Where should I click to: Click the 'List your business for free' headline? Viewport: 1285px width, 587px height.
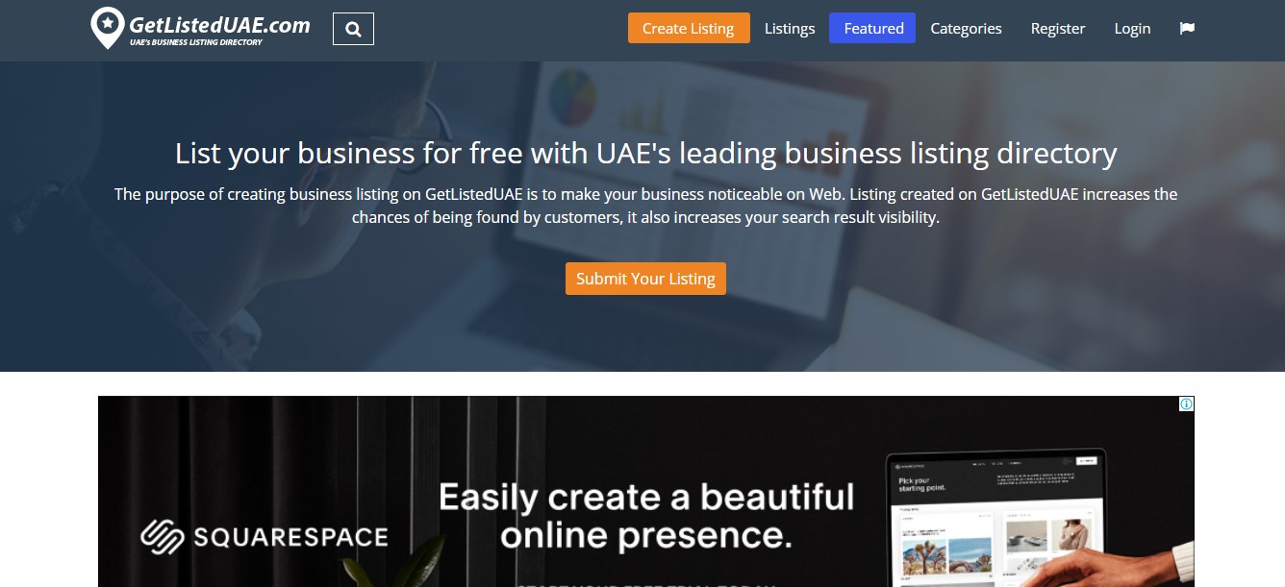click(645, 154)
